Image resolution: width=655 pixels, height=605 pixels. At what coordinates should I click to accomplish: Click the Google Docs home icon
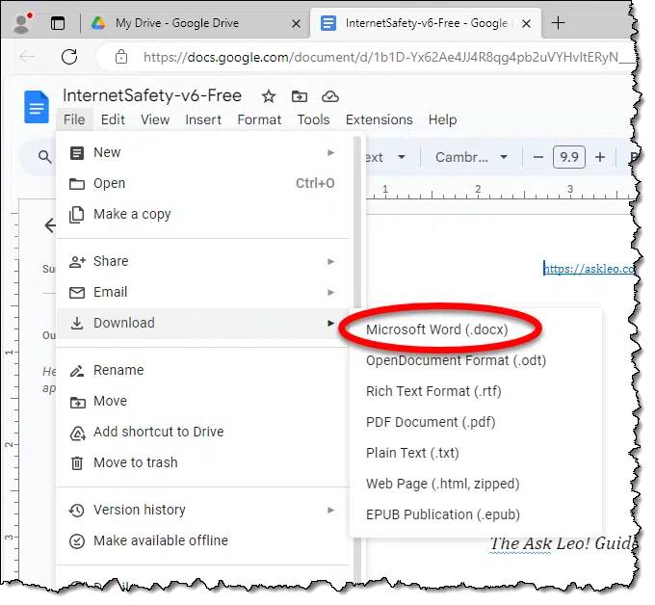coord(37,107)
